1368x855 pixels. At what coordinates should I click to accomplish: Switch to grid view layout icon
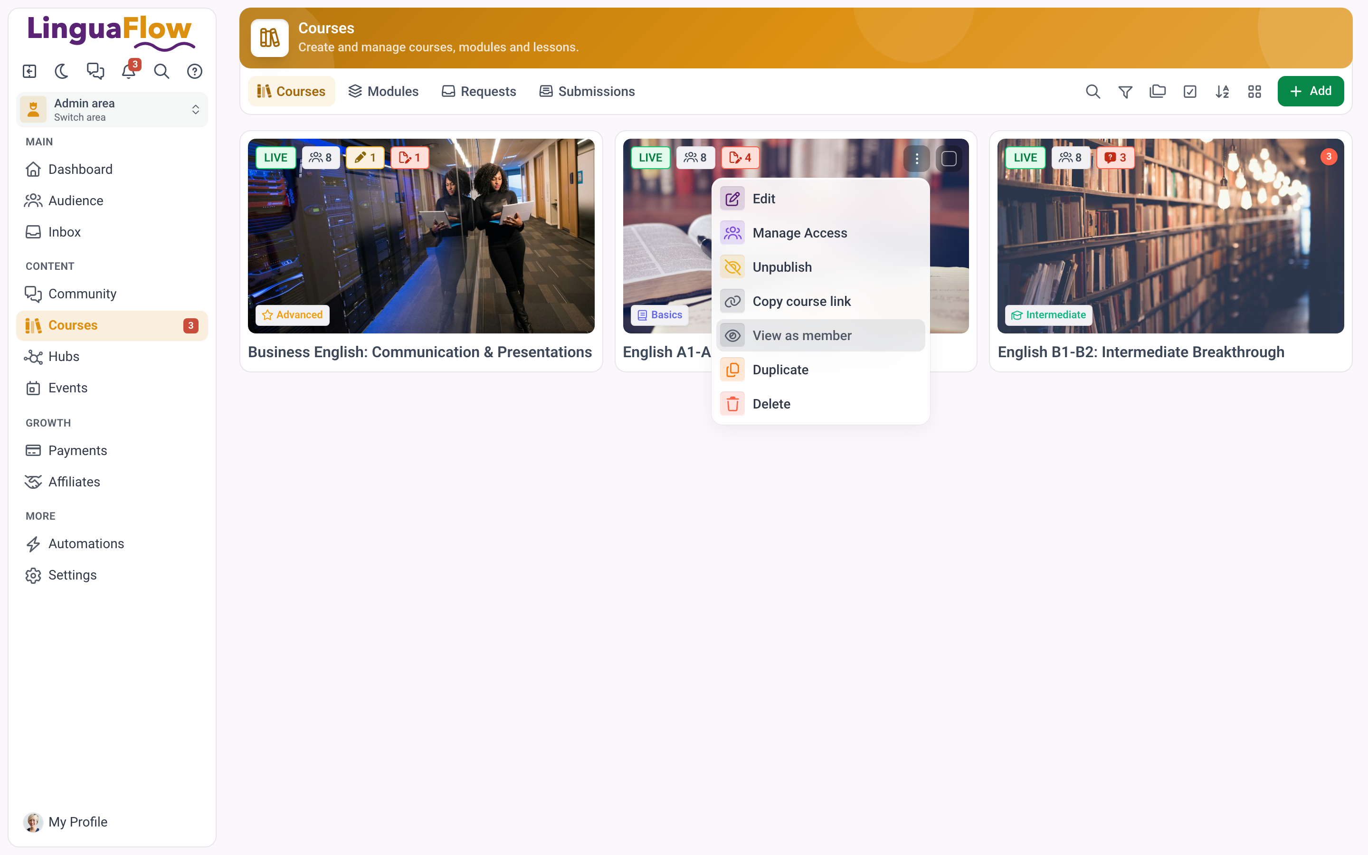point(1254,92)
